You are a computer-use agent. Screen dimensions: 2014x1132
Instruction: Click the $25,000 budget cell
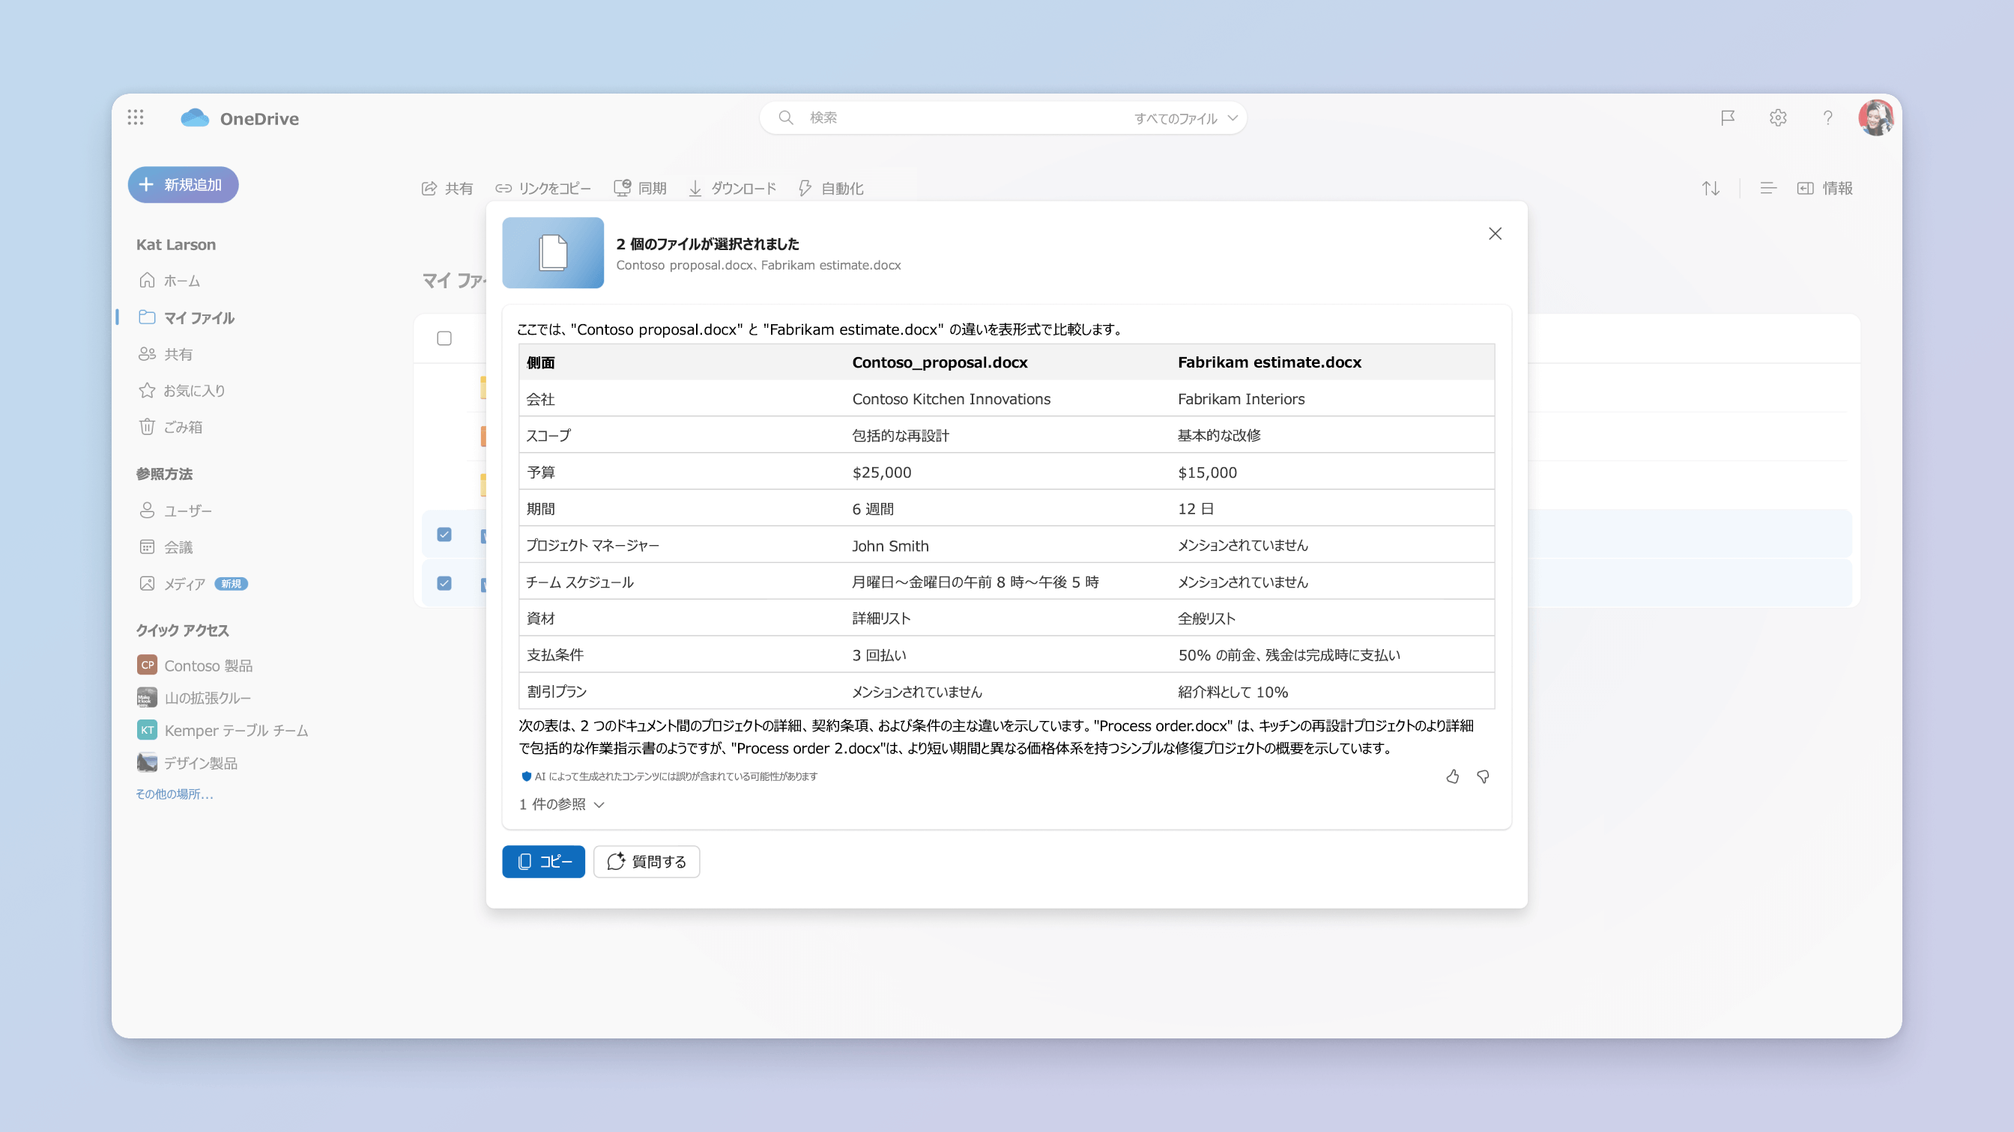[882, 472]
